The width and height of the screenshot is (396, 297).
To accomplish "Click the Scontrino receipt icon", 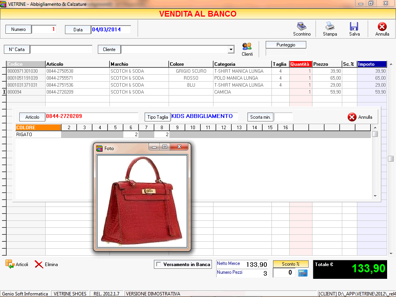I will click(302, 27).
